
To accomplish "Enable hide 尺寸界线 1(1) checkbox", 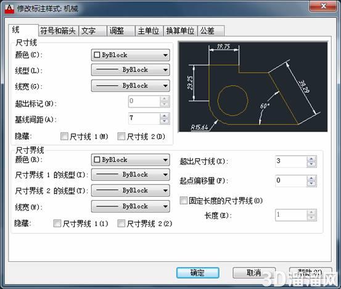I will (x=57, y=224).
